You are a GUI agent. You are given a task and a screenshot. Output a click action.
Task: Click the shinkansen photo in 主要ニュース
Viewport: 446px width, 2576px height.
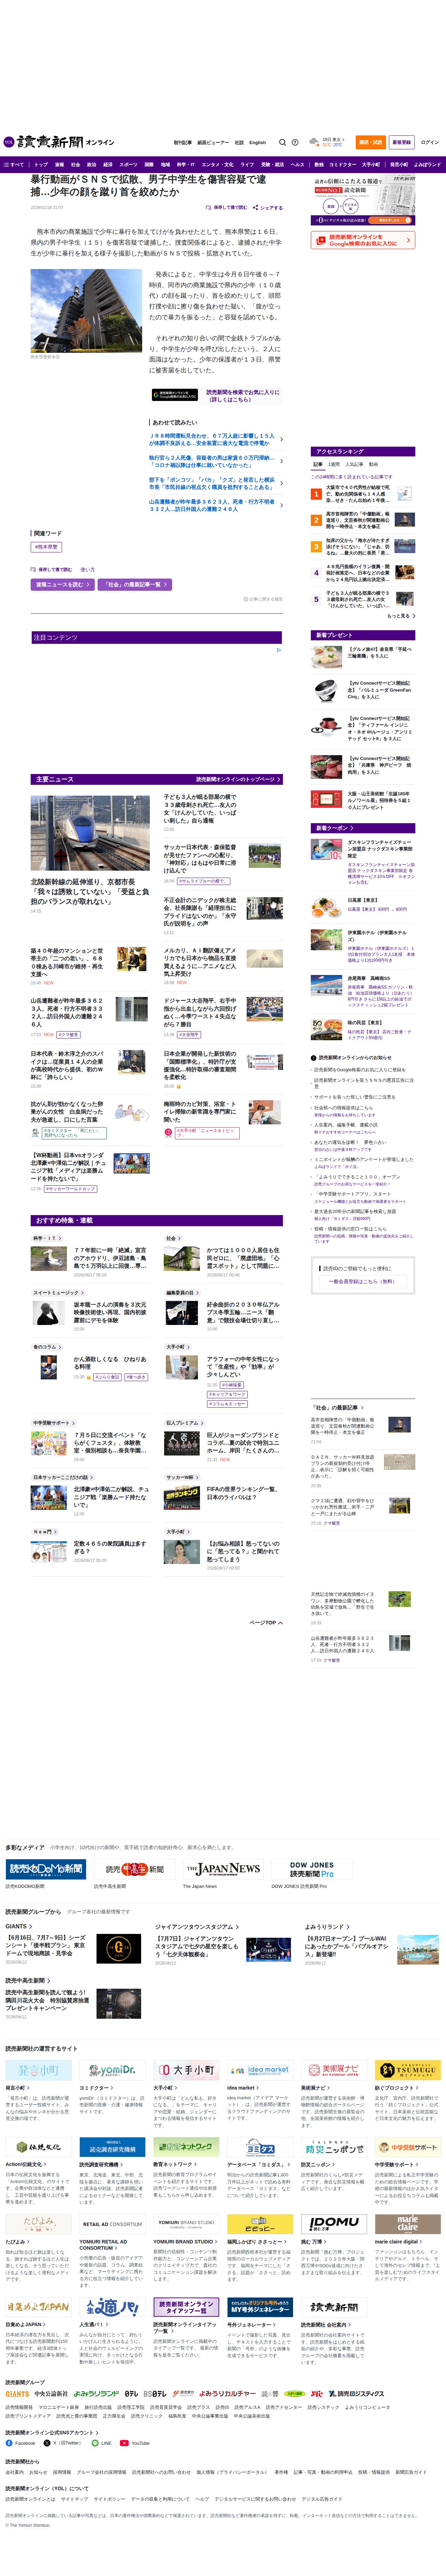tap(90, 833)
